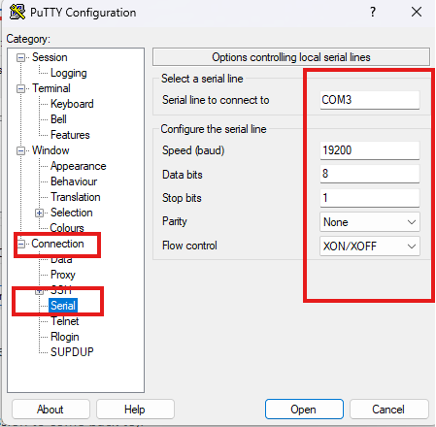Collapse the Session tree node
Viewport: 436px width, 427px height.
20,58
